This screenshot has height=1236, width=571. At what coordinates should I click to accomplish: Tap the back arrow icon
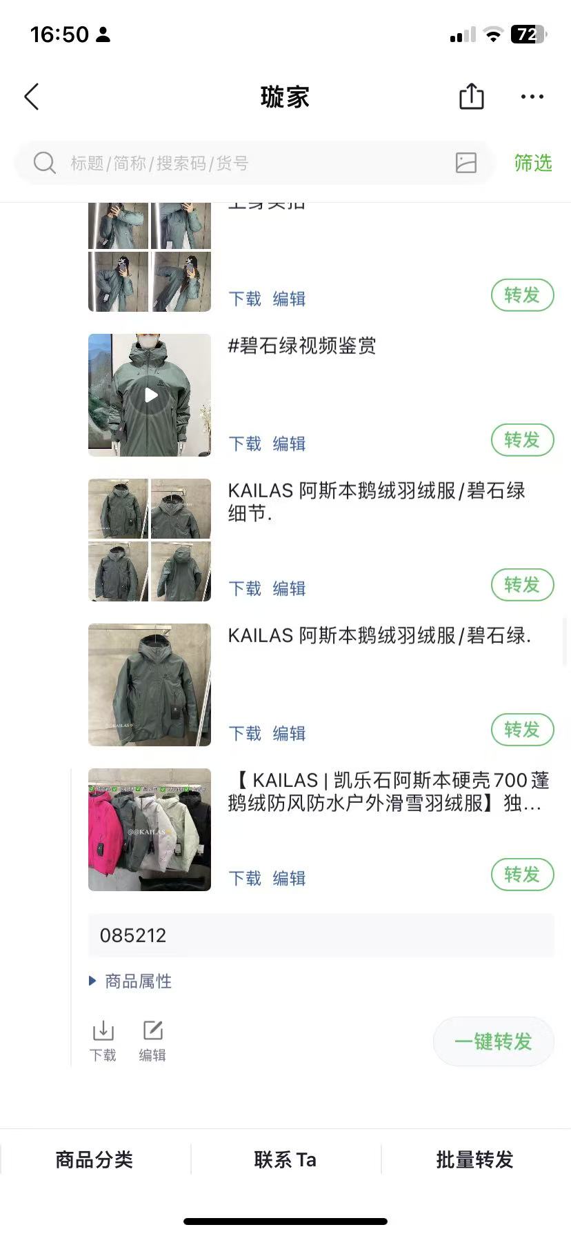coord(32,97)
